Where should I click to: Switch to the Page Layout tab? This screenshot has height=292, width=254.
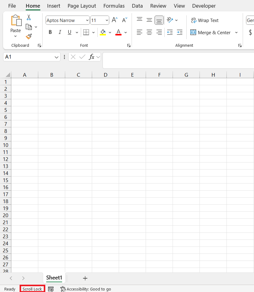[x=82, y=6]
